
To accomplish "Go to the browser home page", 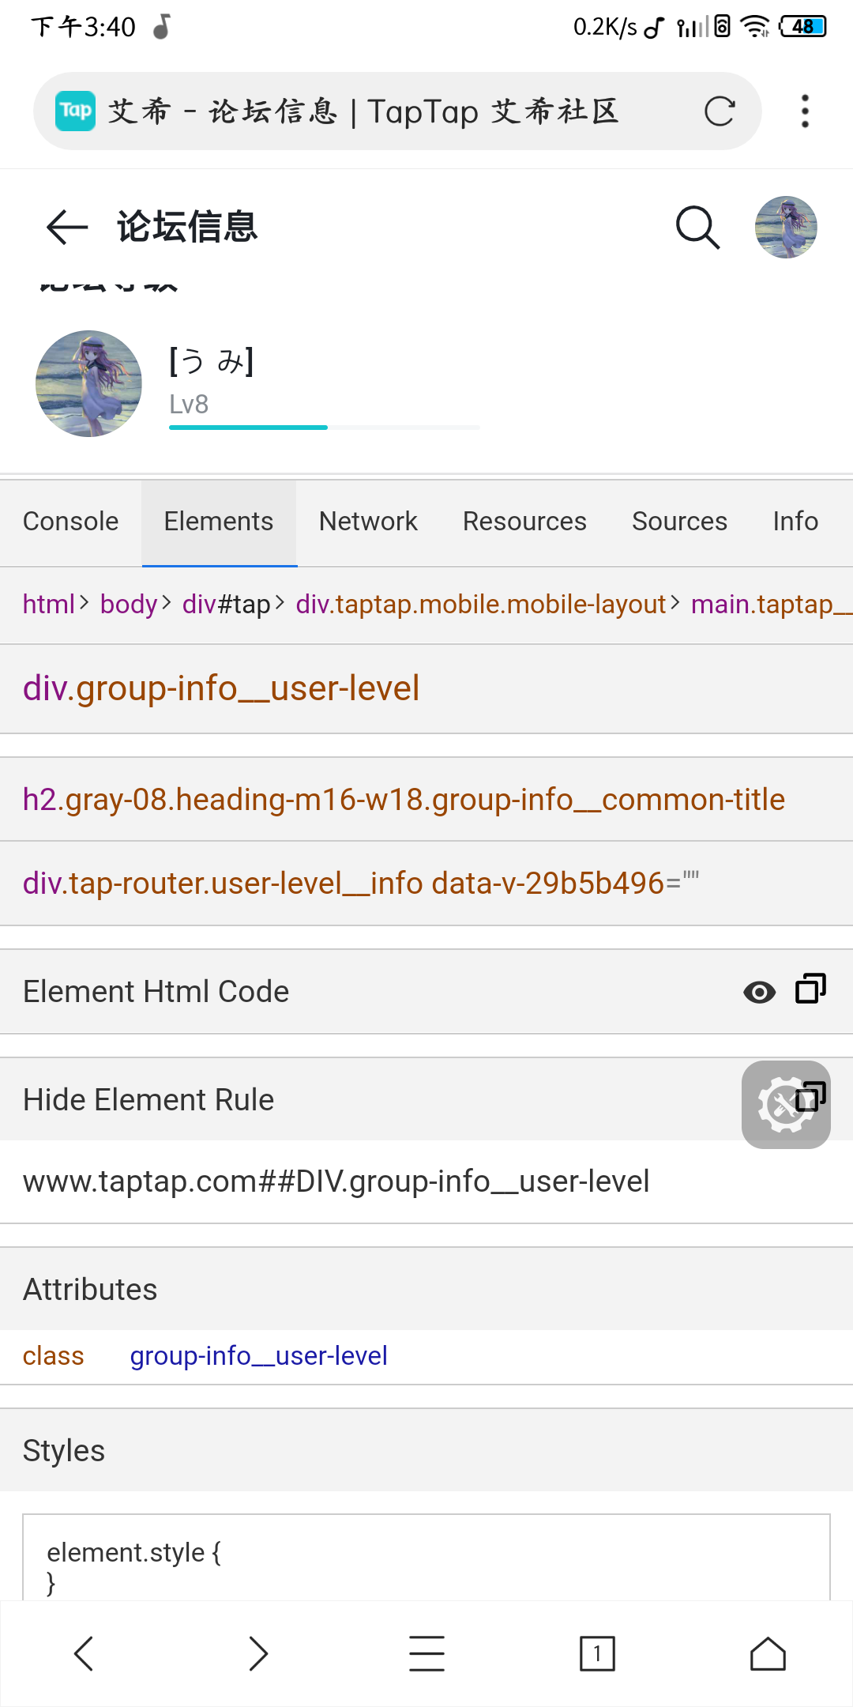I will 768,1654.
